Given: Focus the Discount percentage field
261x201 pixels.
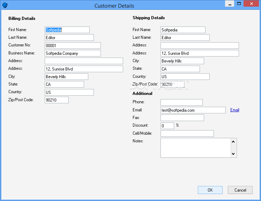Looking at the screenshot, I should click(167, 126).
